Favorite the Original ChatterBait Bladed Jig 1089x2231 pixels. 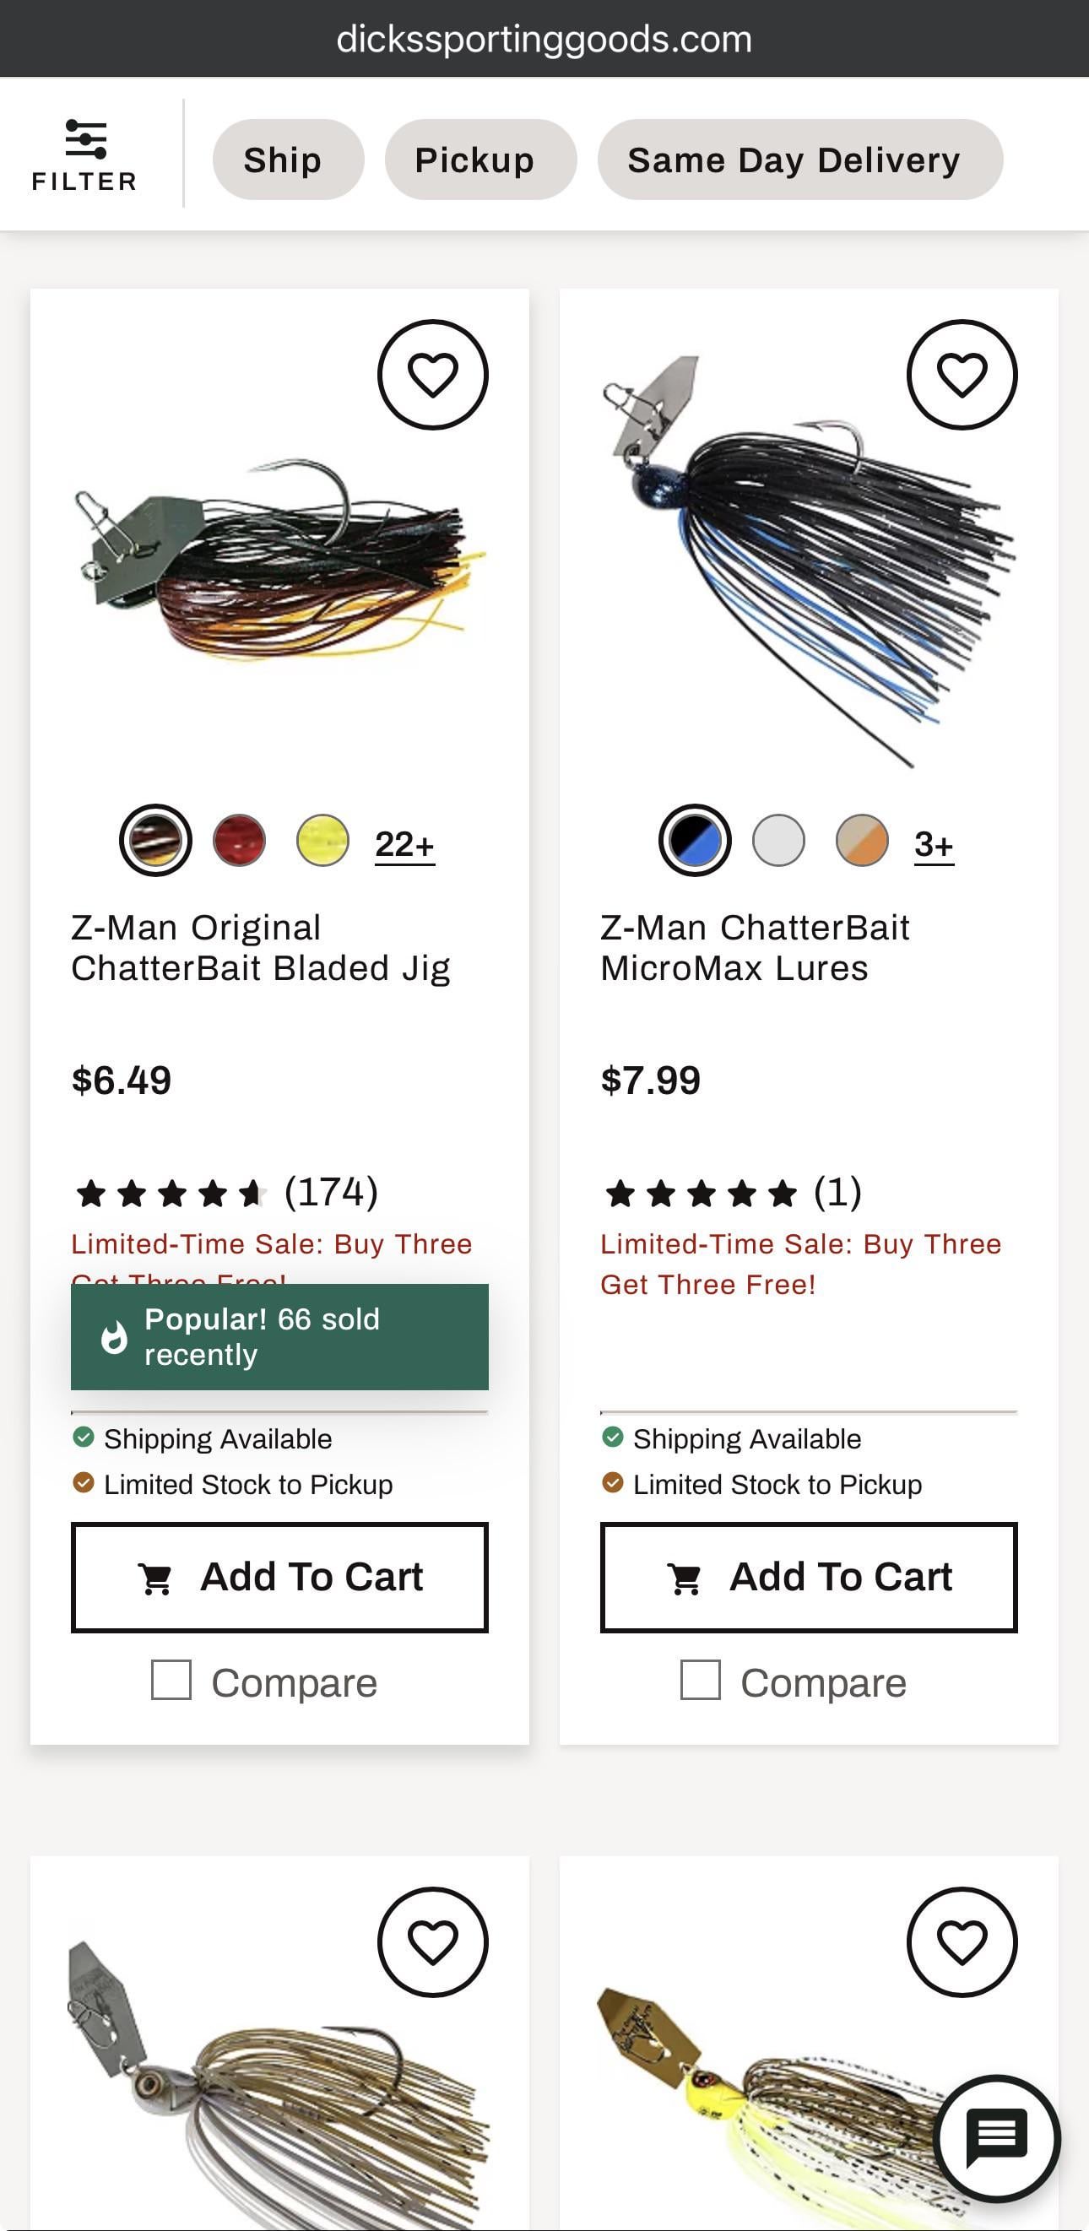click(432, 374)
